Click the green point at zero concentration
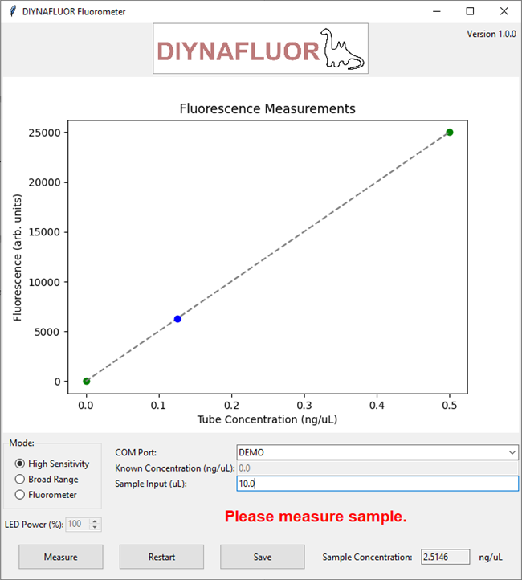Screen dimensions: 522x580 [86, 381]
